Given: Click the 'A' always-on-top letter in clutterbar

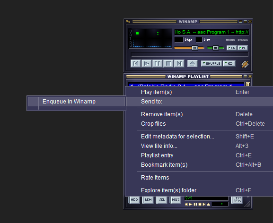Looking at the screenshot, I should [131, 35].
